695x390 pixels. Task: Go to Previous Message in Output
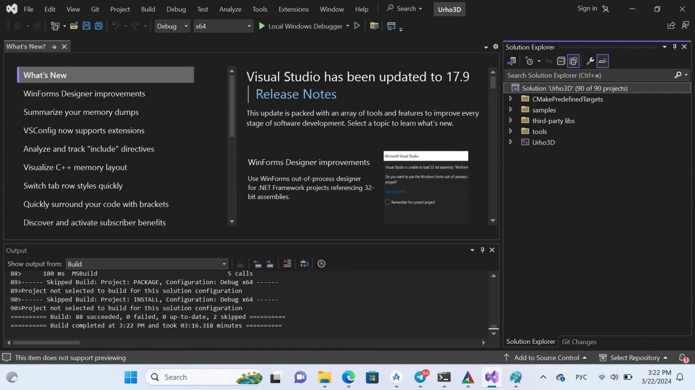coord(258,264)
